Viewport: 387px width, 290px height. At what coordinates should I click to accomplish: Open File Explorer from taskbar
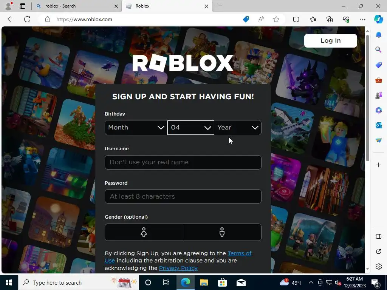(x=204, y=282)
